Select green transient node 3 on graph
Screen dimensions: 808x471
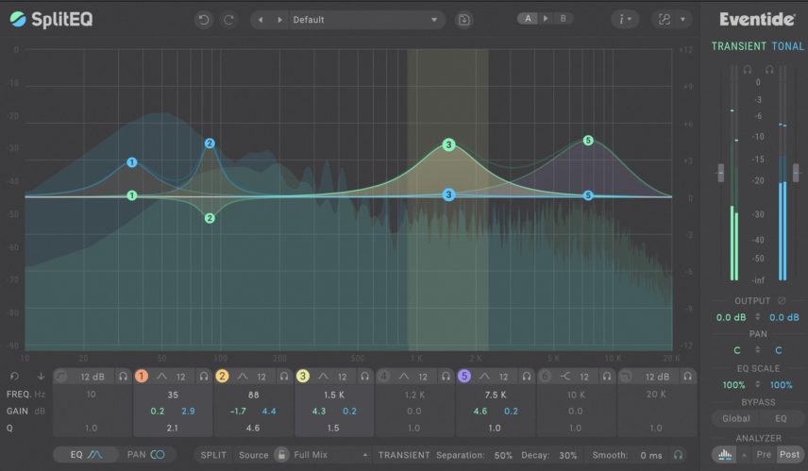coord(448,144)
